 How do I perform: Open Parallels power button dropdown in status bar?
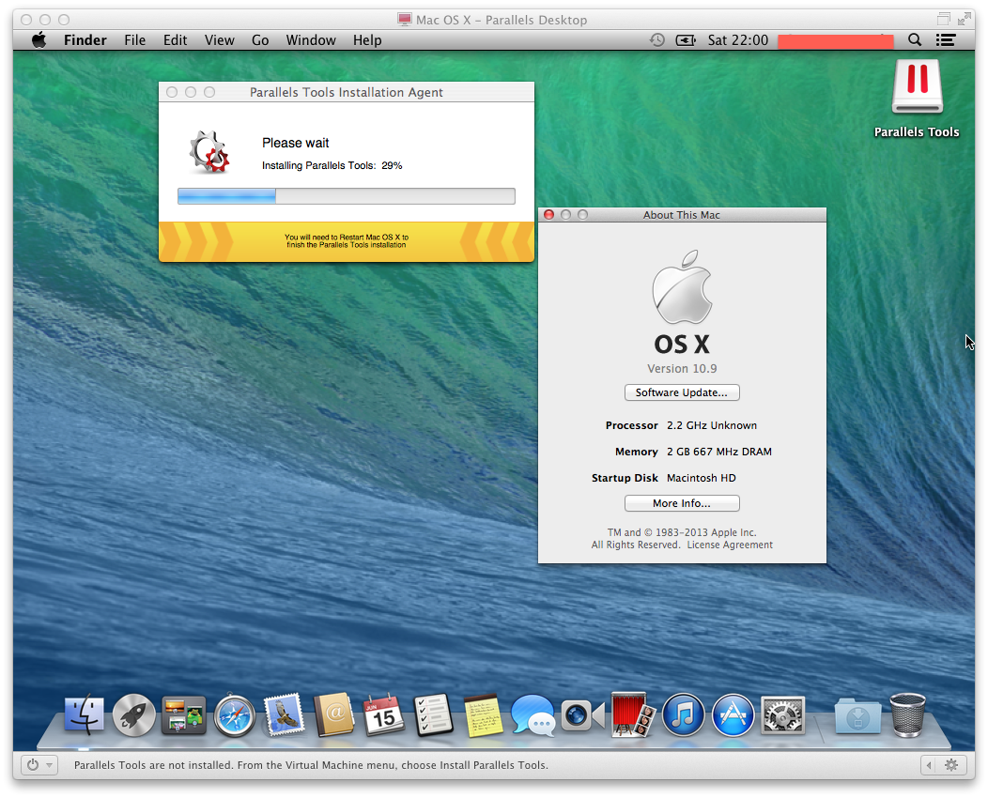click(x=39, y=764)
